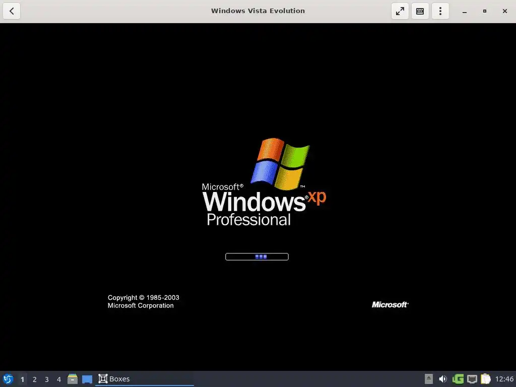Click the Windows XP boot progress bar
The image size is (516, 387).
(x=257, y=256)
